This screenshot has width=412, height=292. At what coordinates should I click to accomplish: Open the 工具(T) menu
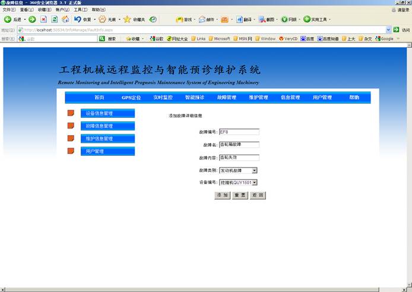coord(80,10)
